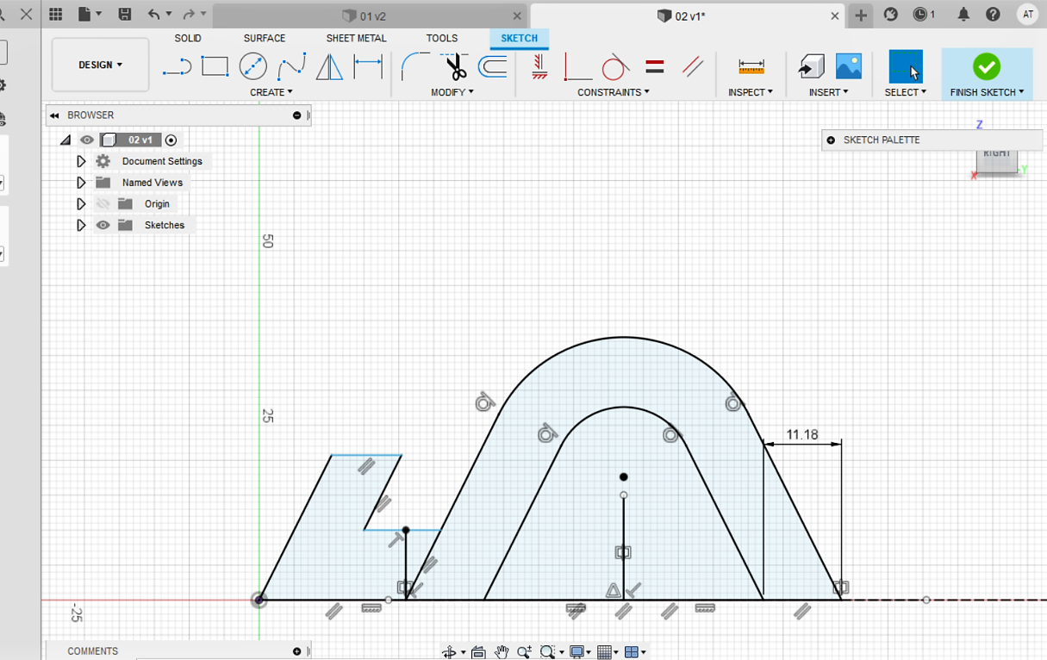
Task: Switch to the SHEET METAL ribbon tab
Action: pos(356,38)
